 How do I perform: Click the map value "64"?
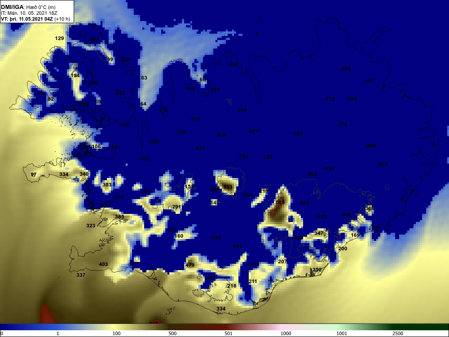click(x=143, y=104)
